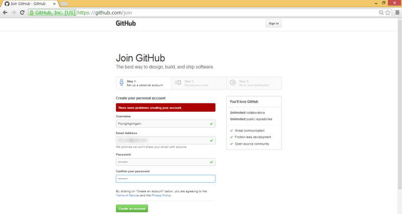Select Step 1 Set up a personal account
Screen dimensions: 402x214
[144, 83]
